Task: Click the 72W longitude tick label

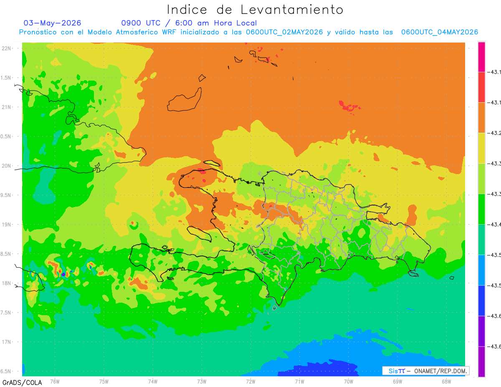Action: point(250,381)
